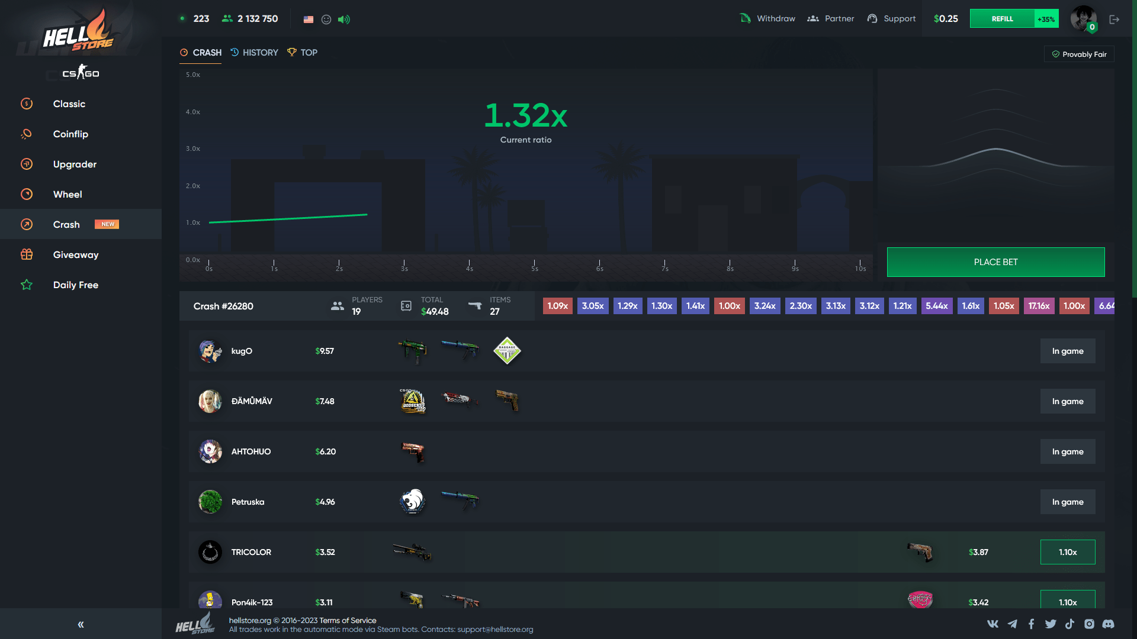Click the Giveaway icon in sidebar
The image size is (1137, 639).
27,254
